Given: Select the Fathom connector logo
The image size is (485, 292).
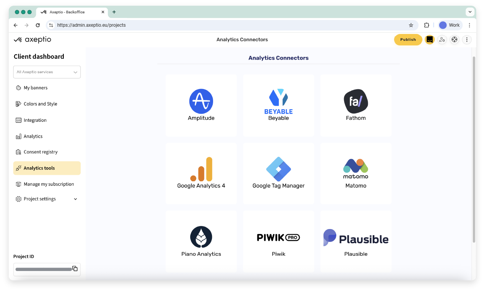Looking at the screenshot, I should pos(356,101).
